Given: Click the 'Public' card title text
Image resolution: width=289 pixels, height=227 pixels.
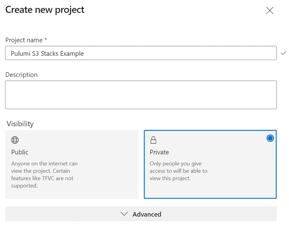Looking at the screenshot, I should click(20, 152).
